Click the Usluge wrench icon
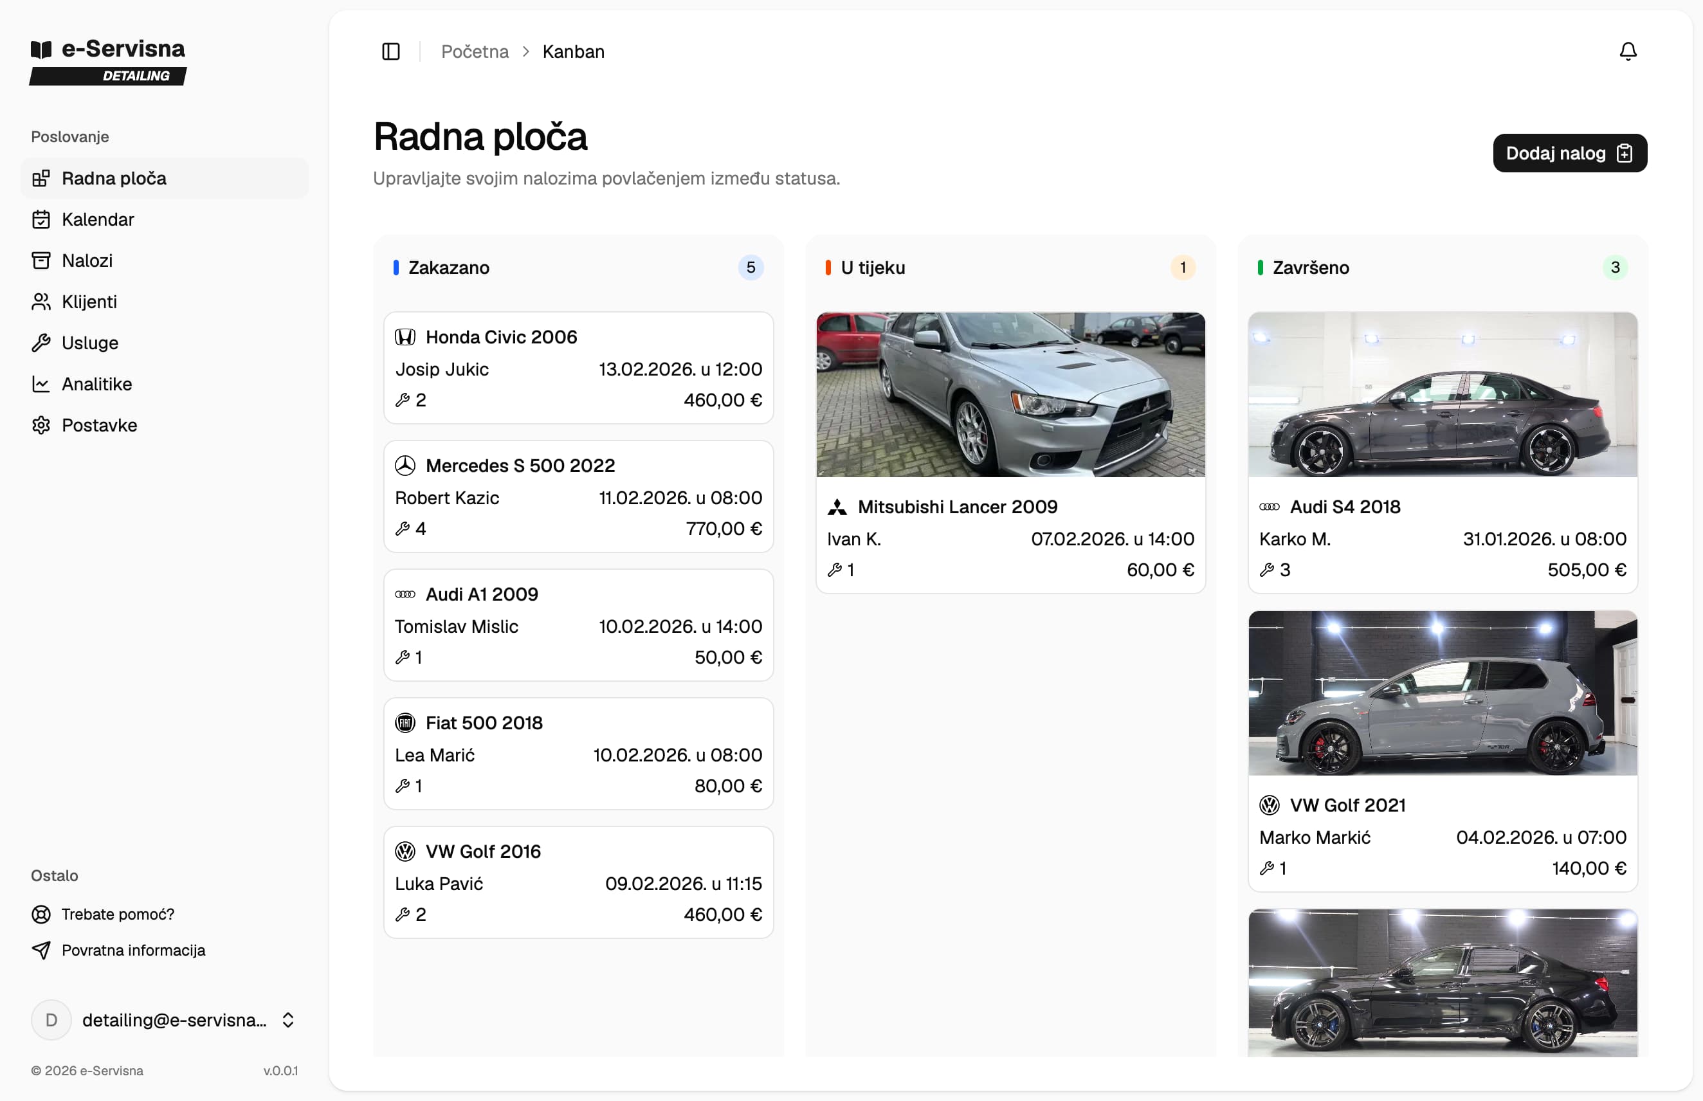The height and width of the screenshot is (1101, 1703). point(41,343)
